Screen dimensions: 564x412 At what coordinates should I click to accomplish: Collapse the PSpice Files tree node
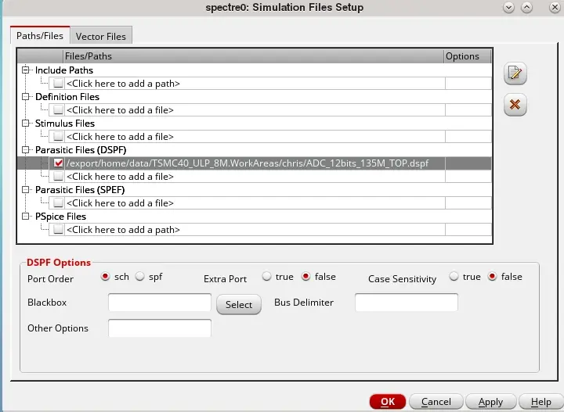pos(25,216)
